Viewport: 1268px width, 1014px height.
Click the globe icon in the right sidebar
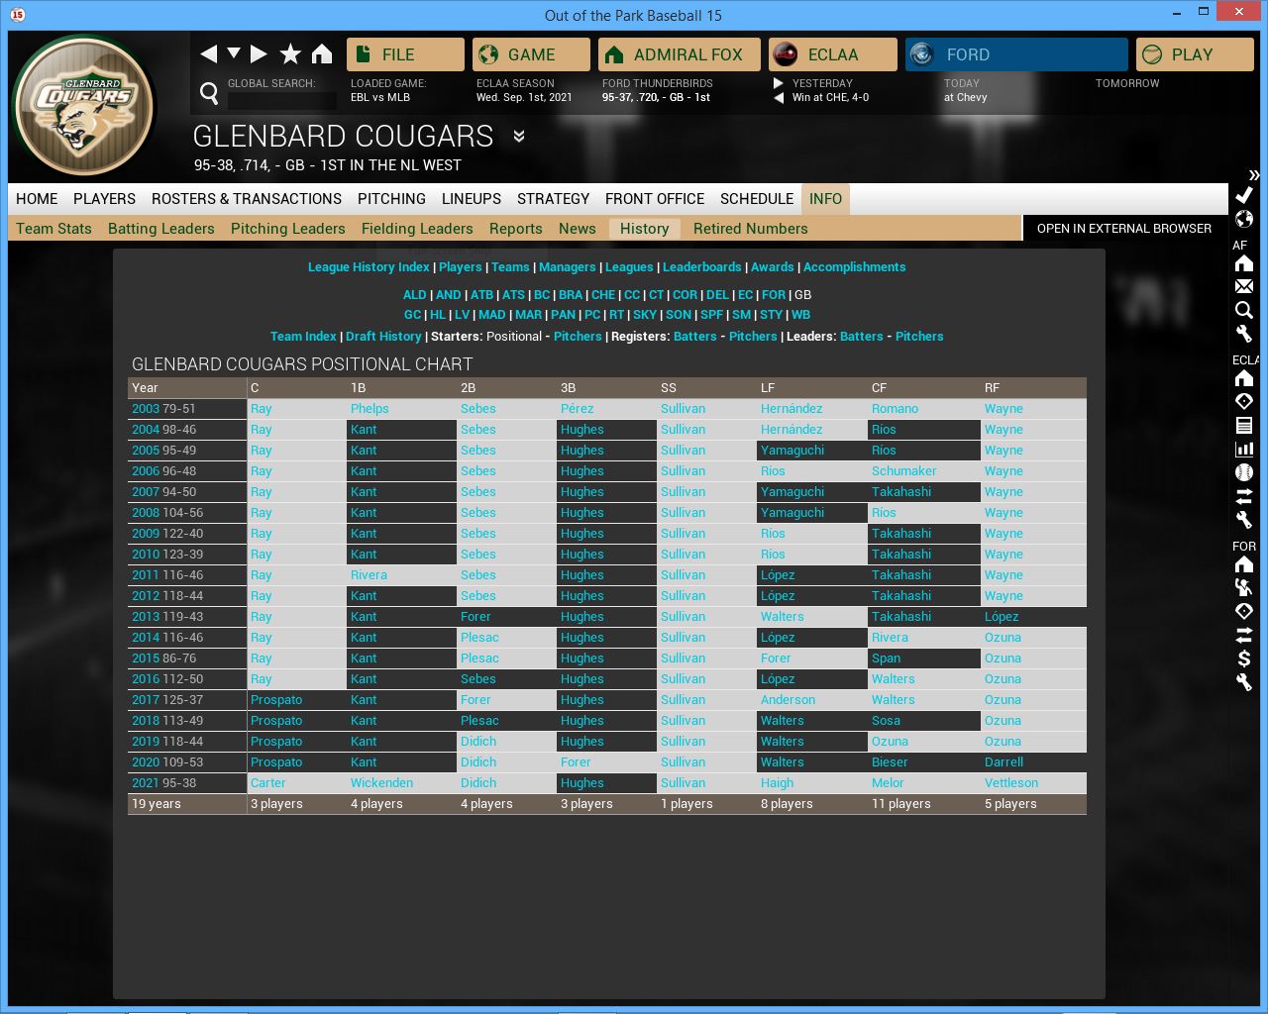1244,219
